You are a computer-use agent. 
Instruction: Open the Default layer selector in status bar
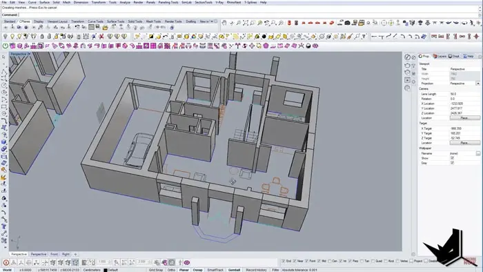(x=112, y=270)
